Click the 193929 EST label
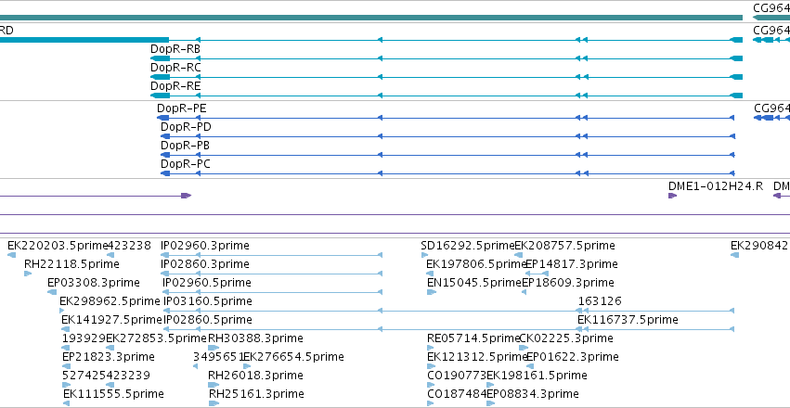The height and width of the screenshot is (408, 790). (x=84, y=338)
